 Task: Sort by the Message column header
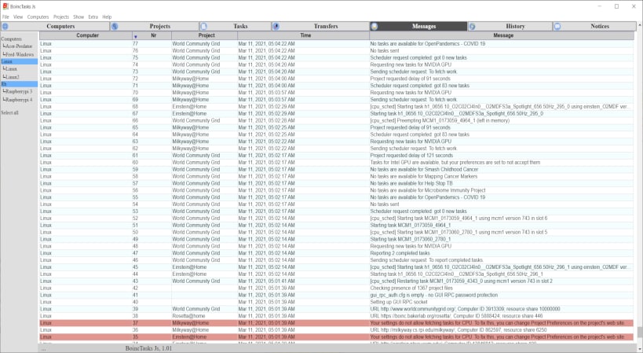[x=502, y=35]
